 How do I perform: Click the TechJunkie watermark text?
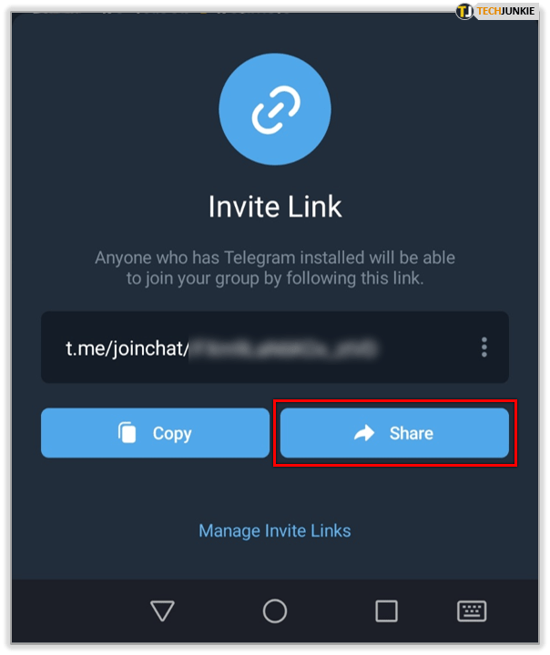pos(505,11)
